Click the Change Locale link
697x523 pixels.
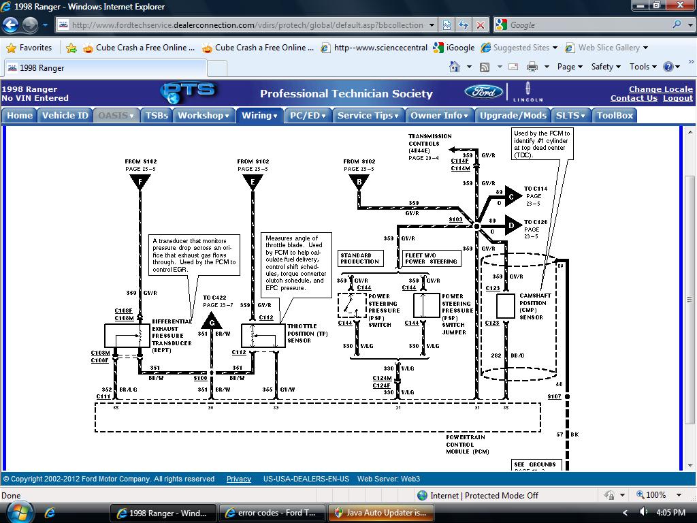(x=660, y=89)
